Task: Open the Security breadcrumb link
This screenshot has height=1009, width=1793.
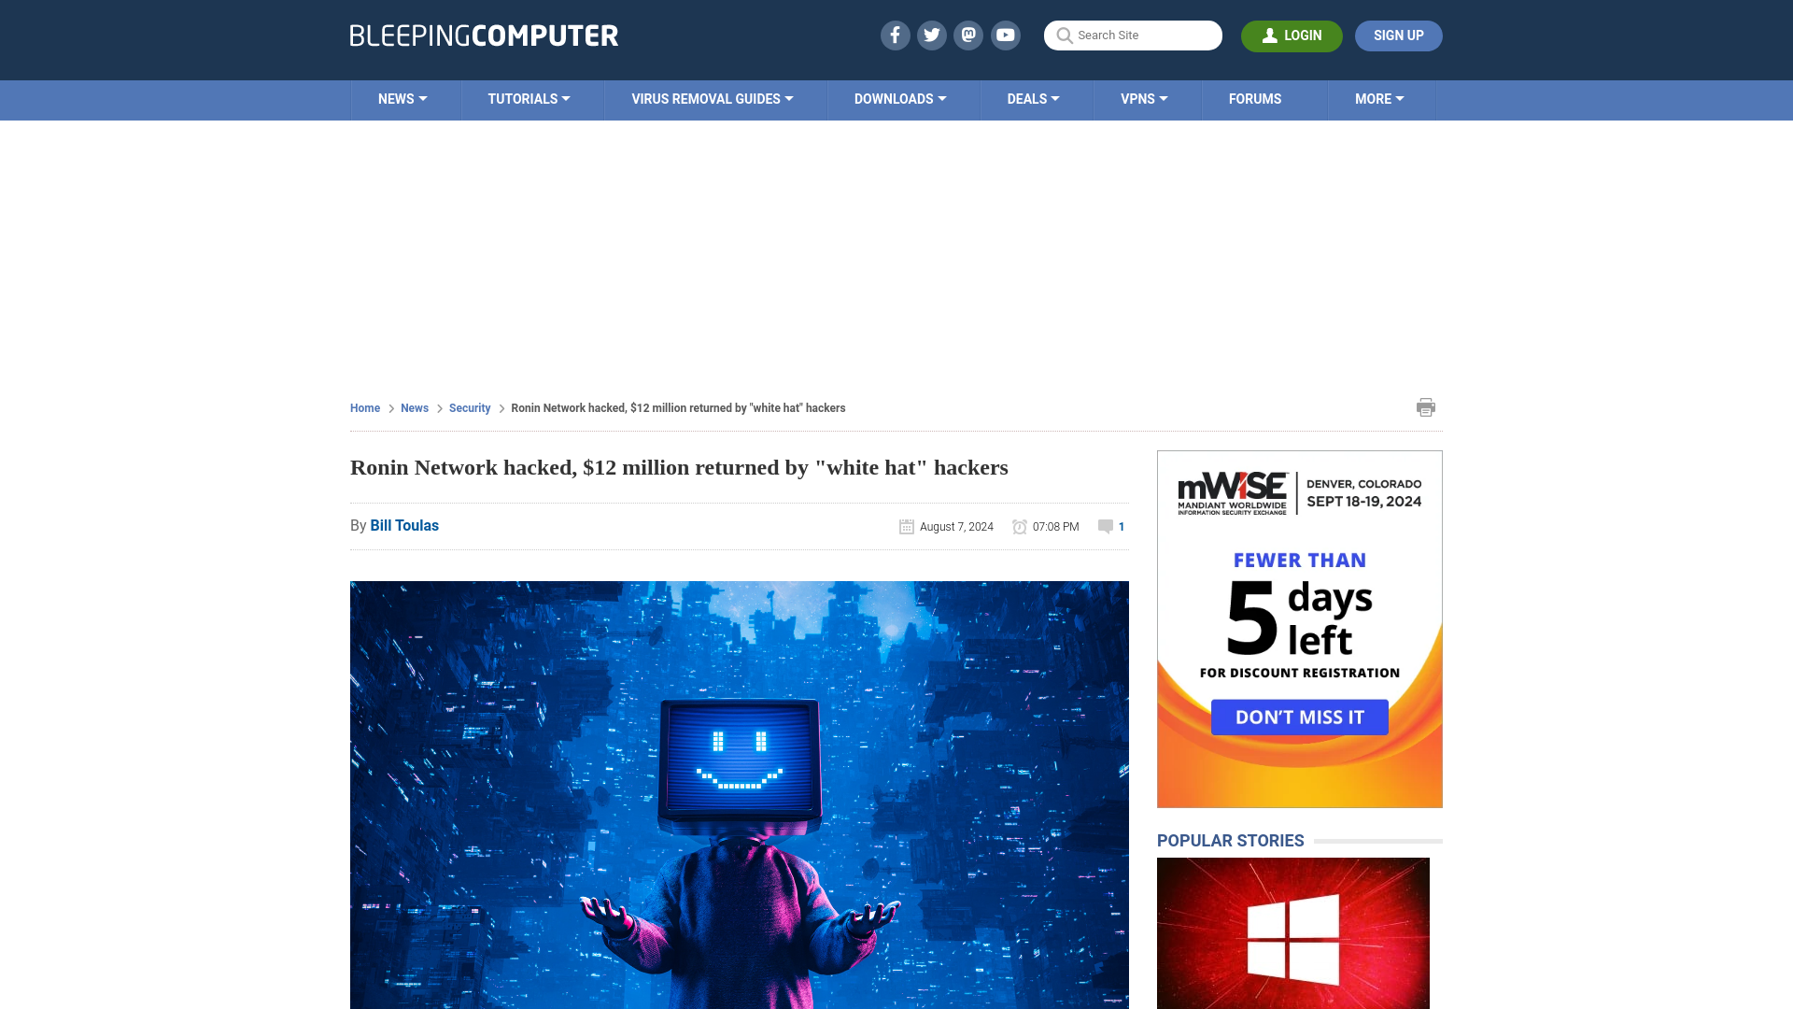Action: click(468, 407)
